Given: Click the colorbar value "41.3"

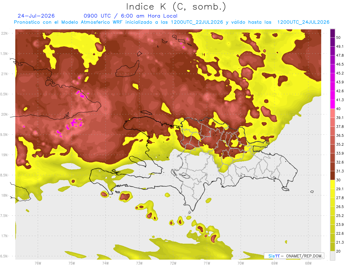Looking at the screenshot, I should click(x=340, y=100).
